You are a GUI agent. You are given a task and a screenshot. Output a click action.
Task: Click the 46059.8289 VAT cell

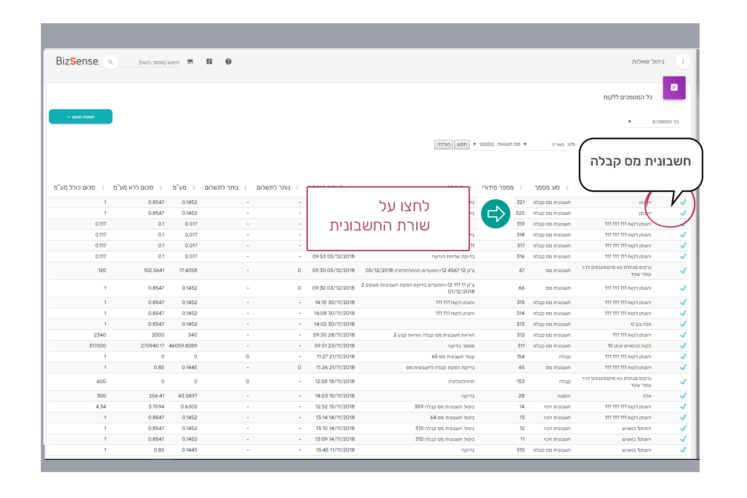[x=183, y=346]
